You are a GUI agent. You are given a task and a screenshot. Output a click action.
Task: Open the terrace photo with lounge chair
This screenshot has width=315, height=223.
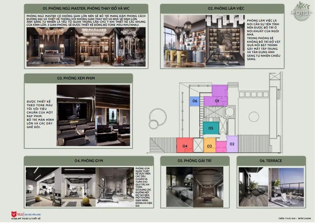tap(253, 187)
